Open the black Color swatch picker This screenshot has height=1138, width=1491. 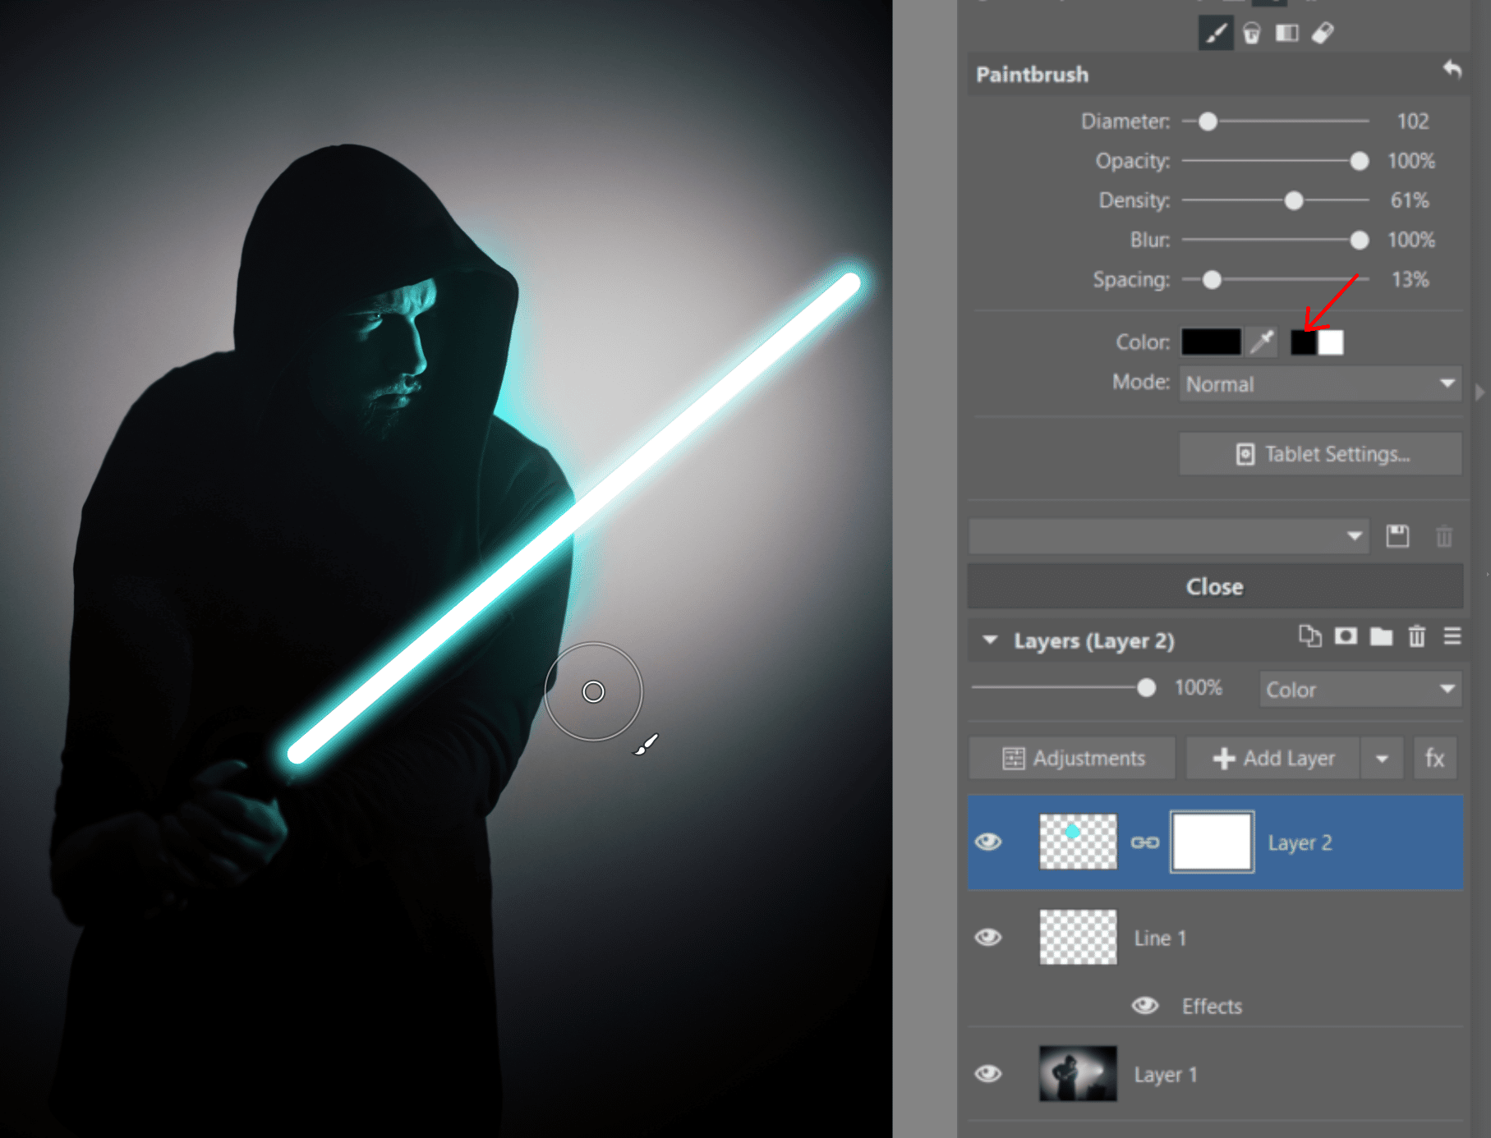pos(1211,342)
